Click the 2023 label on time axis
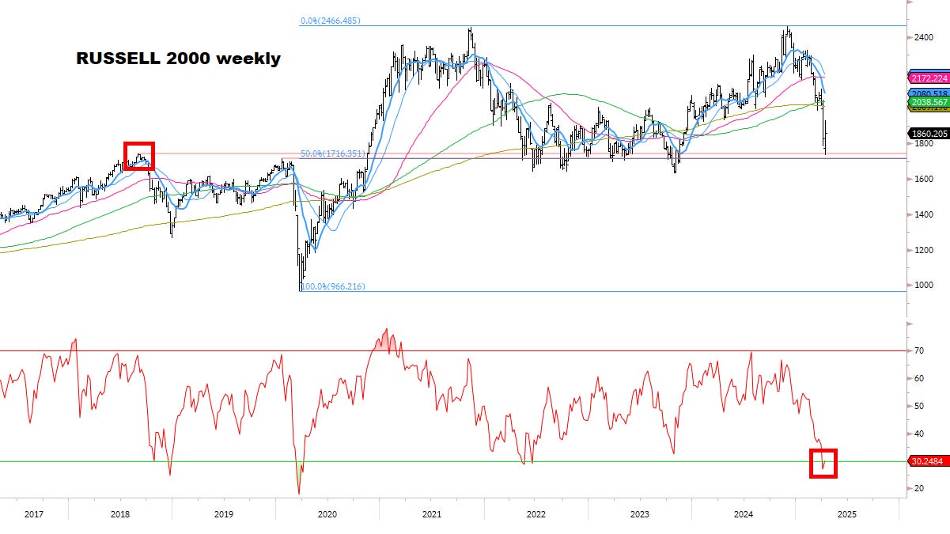The width and height of the screenshot is (950, 534). [x=639, y=514]
